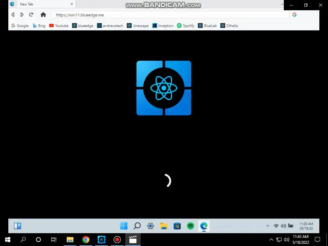The image size is (328, 246).
Task: Open the Bing bookmark
Action: coord(39,26)
